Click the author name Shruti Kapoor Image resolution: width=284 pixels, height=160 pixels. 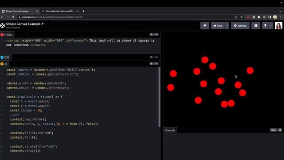click(13, 28)
